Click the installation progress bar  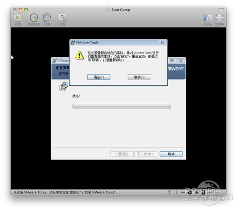[122, 106]
